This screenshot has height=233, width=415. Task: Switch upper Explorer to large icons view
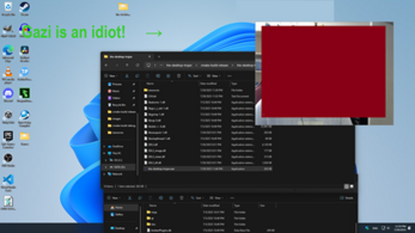click(x=352, y=186)
